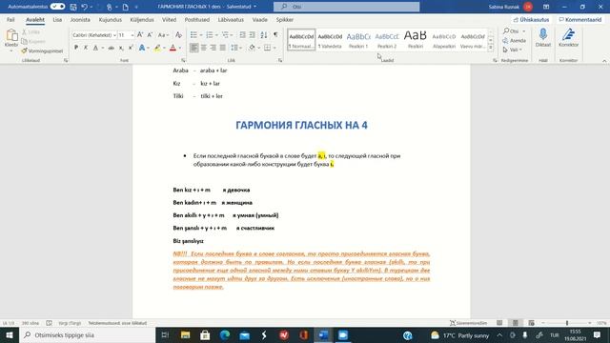Open the Kommentaarid comments button

[580, 19]
